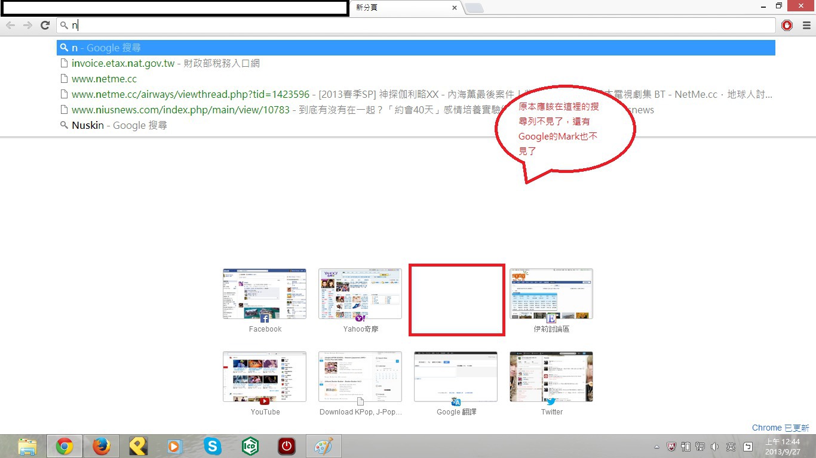The height and width of the screenshot is (458, 816).
Task: Click the Yahoo奇摩 label text
Action: coord(361,329)
